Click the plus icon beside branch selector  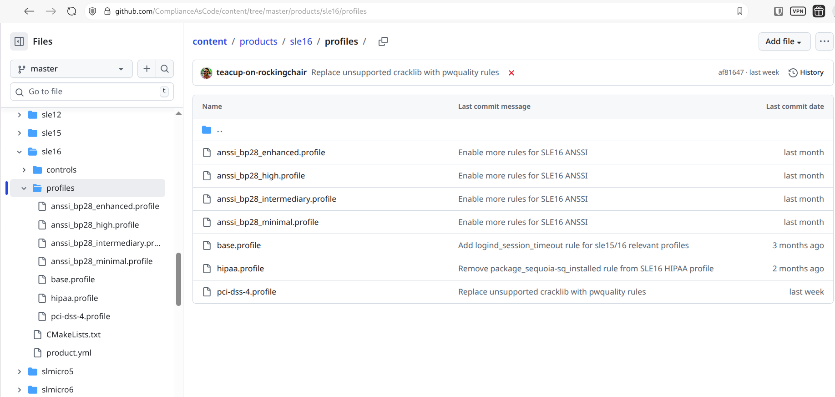coord(147,69)
